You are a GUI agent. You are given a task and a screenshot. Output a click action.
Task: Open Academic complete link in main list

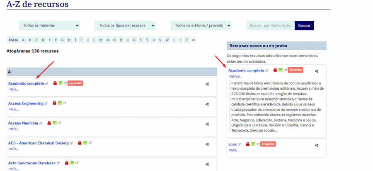point(26,83)
